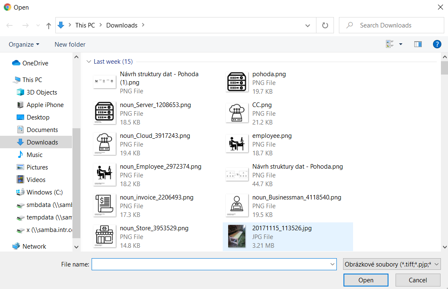This screenshot has height=289, width=448.
Task: Open the Help question mark icon
Action: point(437,44)
